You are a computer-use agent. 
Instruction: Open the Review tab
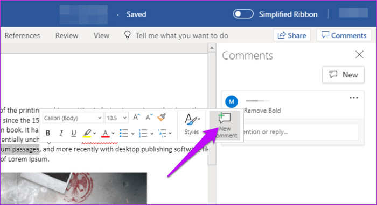coord(67,35)
